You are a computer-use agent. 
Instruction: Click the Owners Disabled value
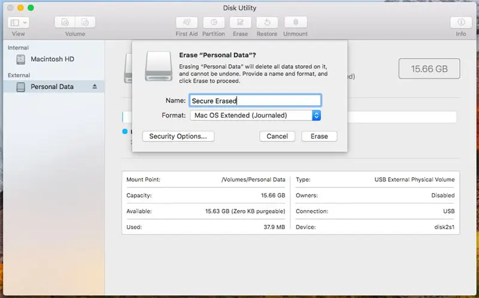(x=443, y=196)
